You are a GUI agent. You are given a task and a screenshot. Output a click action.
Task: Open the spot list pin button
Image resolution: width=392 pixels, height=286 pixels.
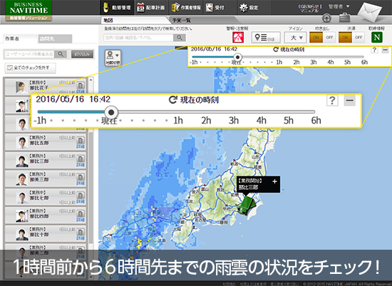266,38
